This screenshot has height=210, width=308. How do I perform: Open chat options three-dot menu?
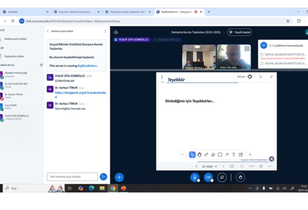click(105, 31)
